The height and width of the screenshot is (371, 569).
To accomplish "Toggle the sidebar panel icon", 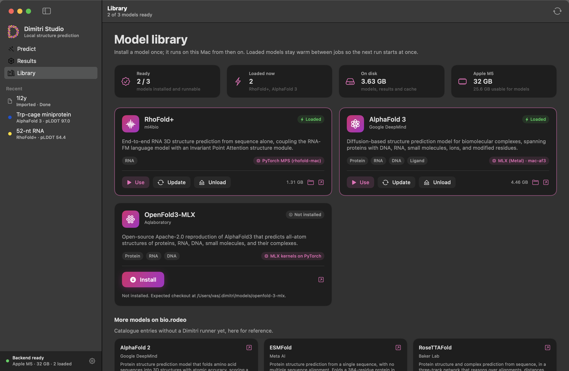I will click(47, 11).
